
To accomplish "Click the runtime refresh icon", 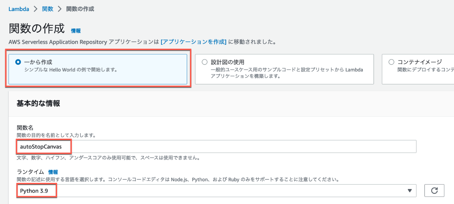I will (434, 191).
